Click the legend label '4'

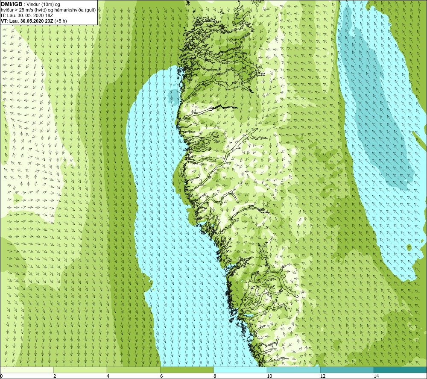[108, 376]
